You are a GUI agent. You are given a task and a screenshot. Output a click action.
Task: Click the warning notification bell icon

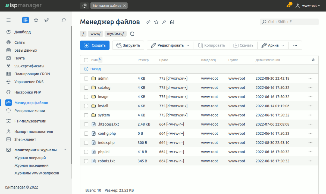pyautogui.click(x=289, y=5)
